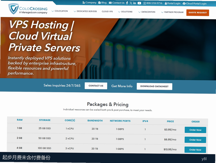Open the Cloud VPS menu item

pos(107,11)
